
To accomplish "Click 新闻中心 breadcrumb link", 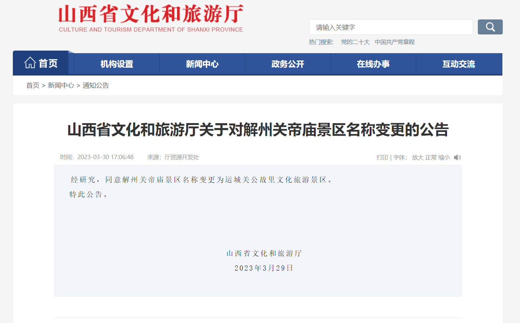I will (x=61, y=85).
